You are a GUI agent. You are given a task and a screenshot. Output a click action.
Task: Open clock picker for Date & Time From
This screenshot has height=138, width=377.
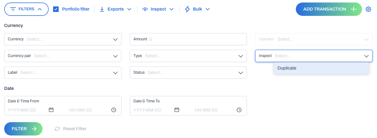(x=114, y=110)
